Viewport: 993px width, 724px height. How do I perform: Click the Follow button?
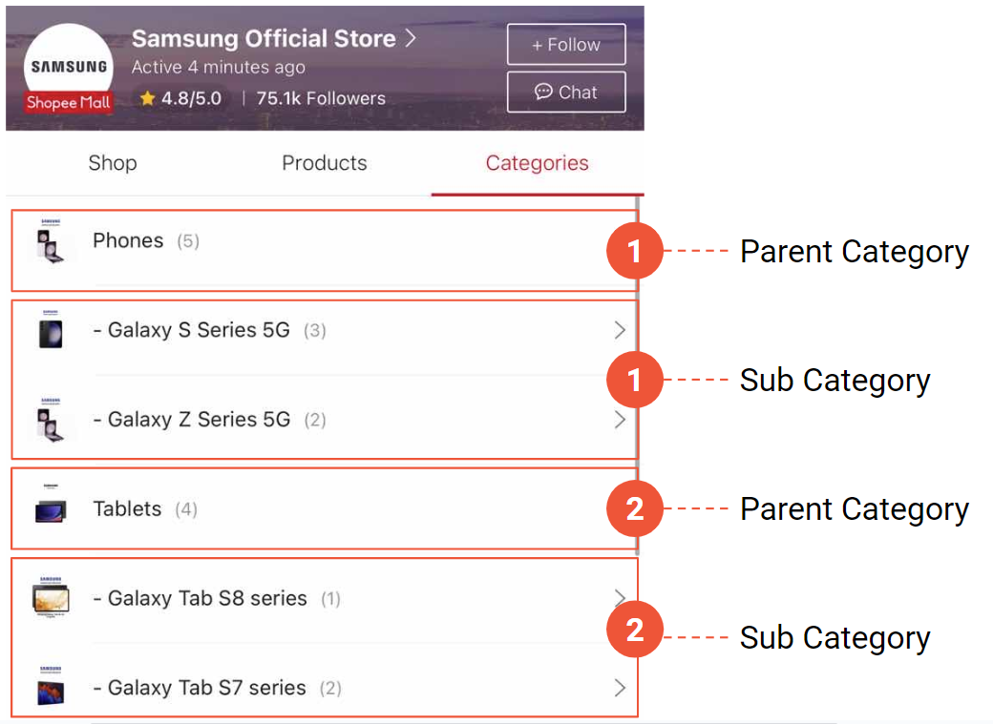coord(565,44)
